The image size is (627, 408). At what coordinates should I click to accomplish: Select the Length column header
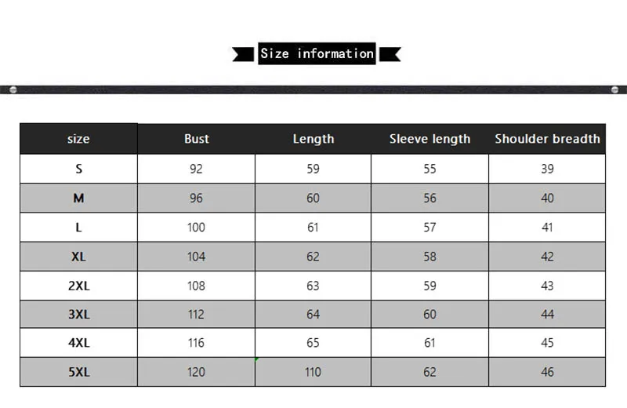click(x=313, y=139)
